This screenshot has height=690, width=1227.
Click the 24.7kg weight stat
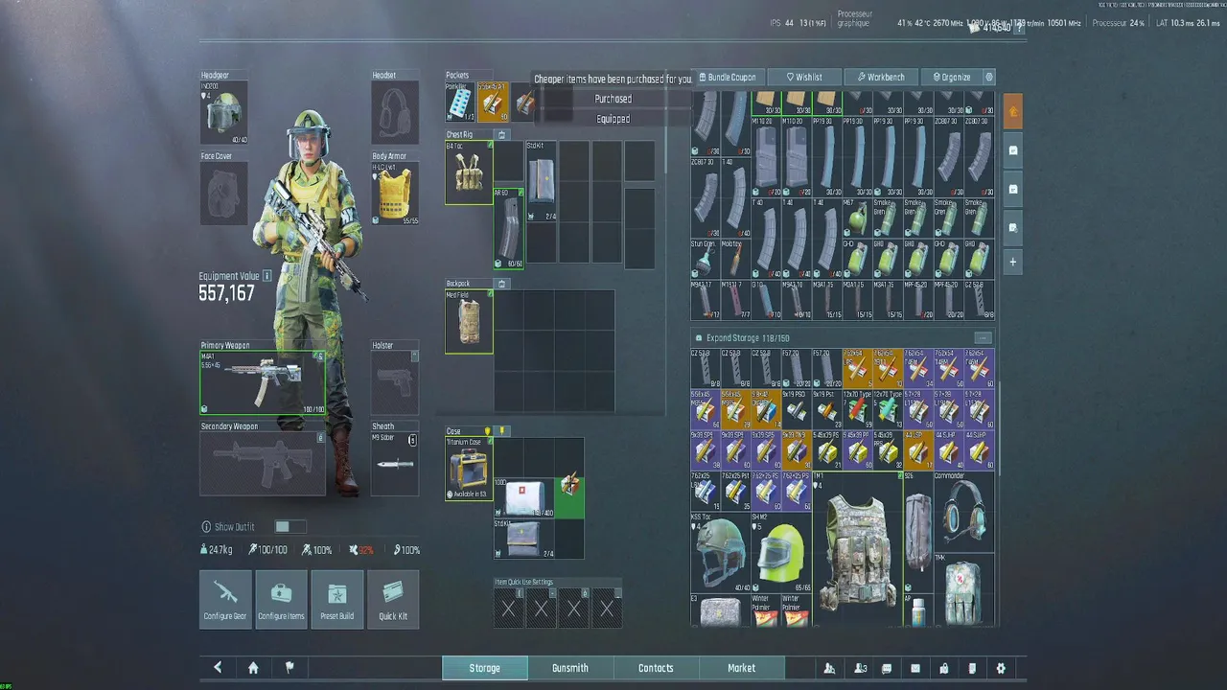click(217, 550)
